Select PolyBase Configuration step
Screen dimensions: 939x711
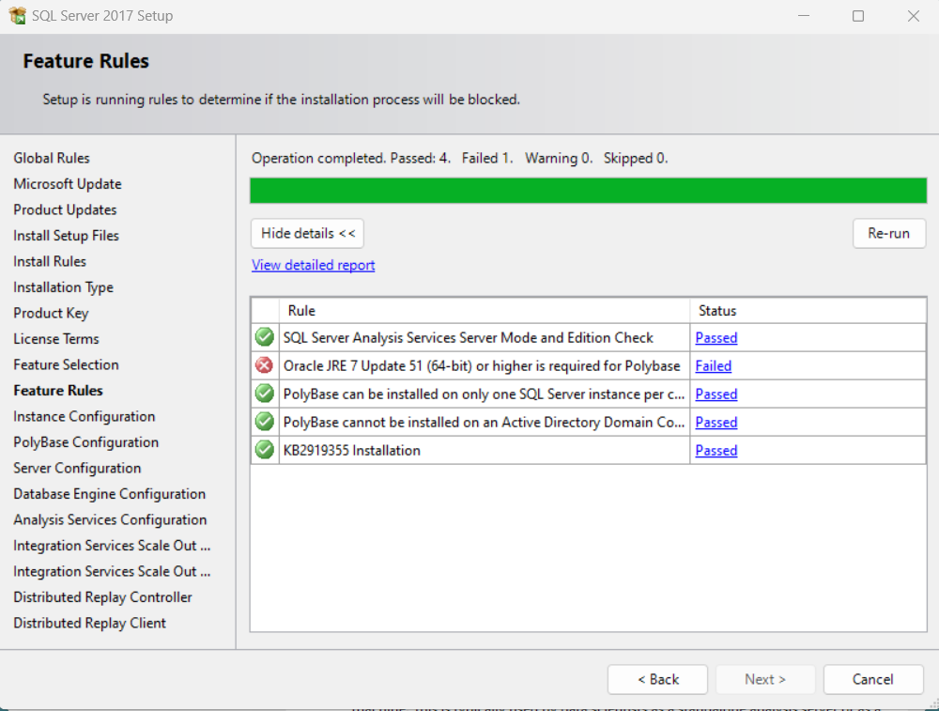point(86,442)
